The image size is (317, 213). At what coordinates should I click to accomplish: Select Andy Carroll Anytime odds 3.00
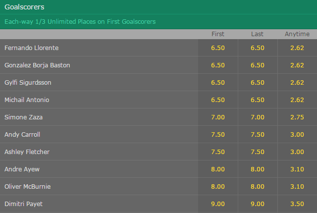pos(297,135)
